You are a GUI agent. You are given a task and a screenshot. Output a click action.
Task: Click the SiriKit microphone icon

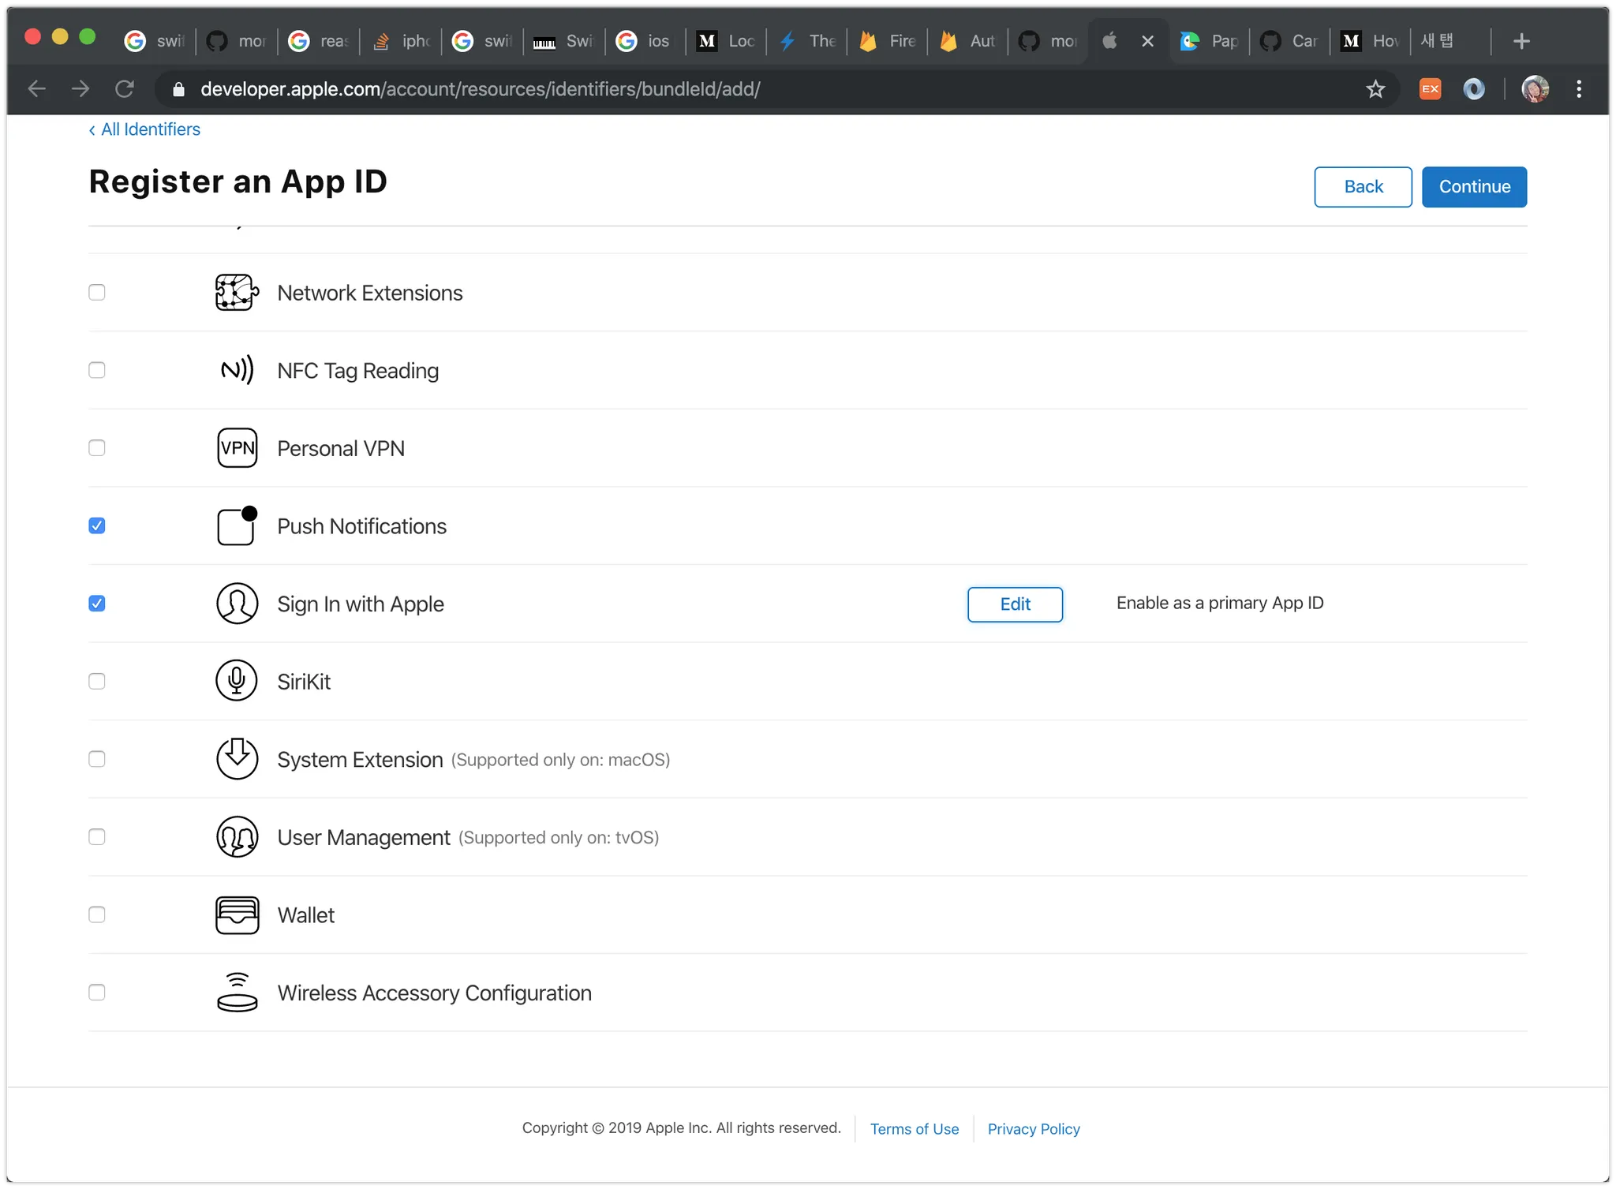(x=237, y=681)
